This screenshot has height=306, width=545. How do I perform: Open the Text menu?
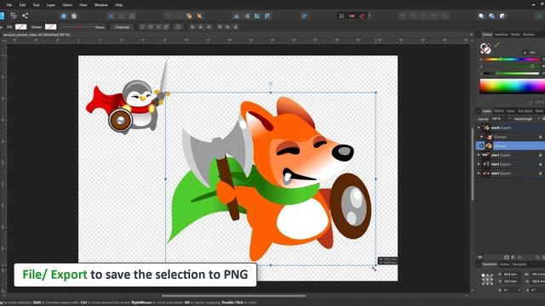tap(36, 5)
